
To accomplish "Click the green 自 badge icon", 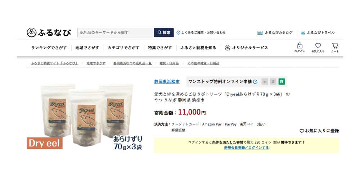I will tap(282, 81).
